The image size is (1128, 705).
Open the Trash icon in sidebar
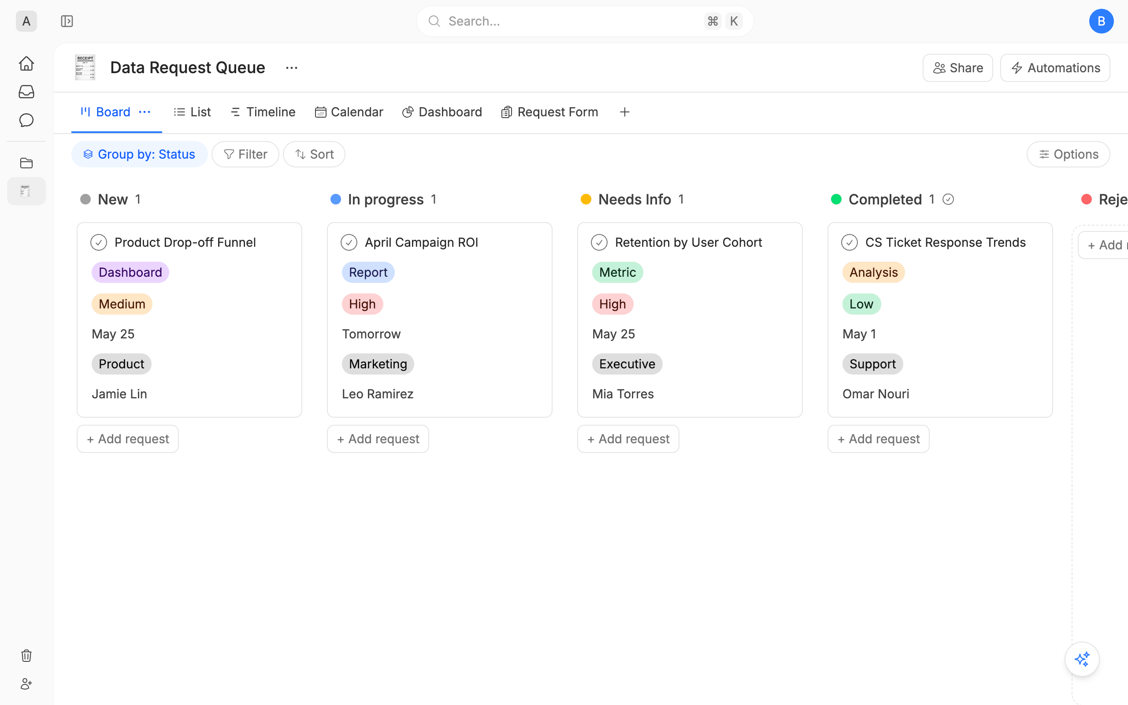click(x=26, y=656)
